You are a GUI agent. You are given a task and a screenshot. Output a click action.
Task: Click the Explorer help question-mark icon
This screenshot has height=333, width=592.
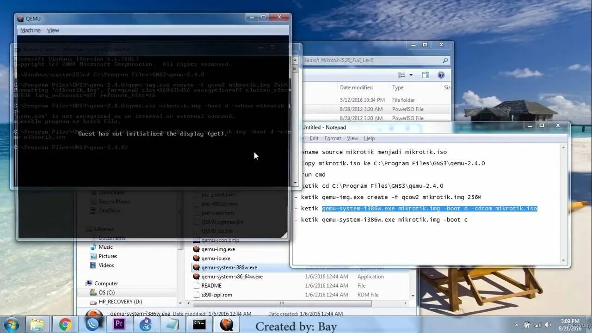coord(441,75)
